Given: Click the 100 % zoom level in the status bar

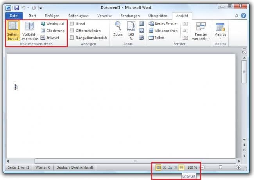Looking at the screenshot, I should coord(192,167).
